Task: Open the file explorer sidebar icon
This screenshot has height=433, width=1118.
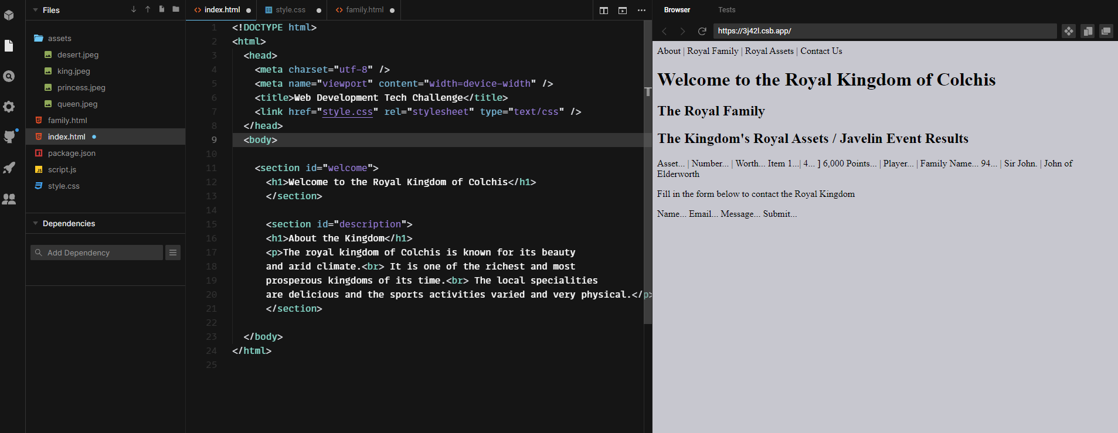Action: click(9, 46)
